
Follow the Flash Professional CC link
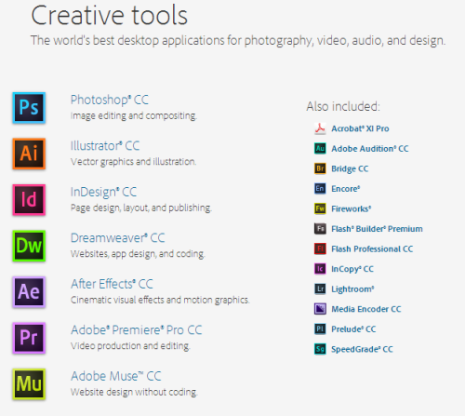coord(372,248)
